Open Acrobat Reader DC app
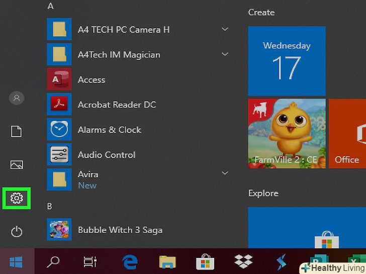Viewport: 366px width, 274px height. [x=117, y=105]
